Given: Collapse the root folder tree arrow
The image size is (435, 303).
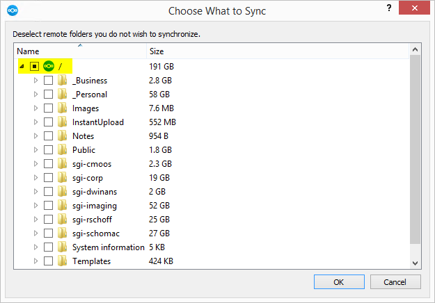Looking at the screenshot, I should click(x=22, y=66).
